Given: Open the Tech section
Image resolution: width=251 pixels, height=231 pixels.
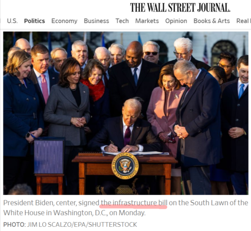Looking at the screenshot, I should [x=122, y=21].
